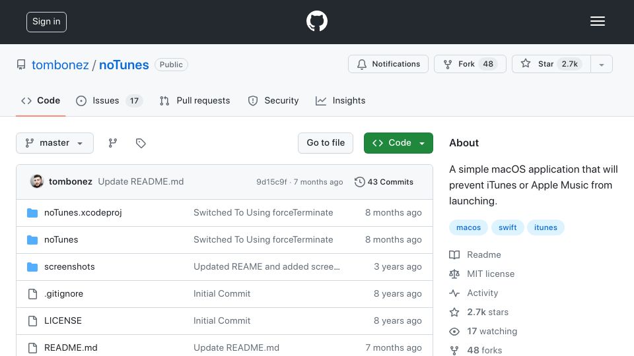View branches via the branch icon
The image size is (634, 356).
click(x=113, y=143)
